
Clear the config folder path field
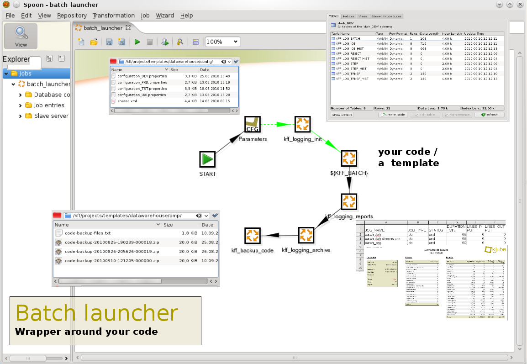(223, 62)
